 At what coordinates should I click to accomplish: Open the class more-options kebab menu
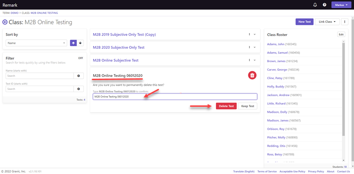344,22
